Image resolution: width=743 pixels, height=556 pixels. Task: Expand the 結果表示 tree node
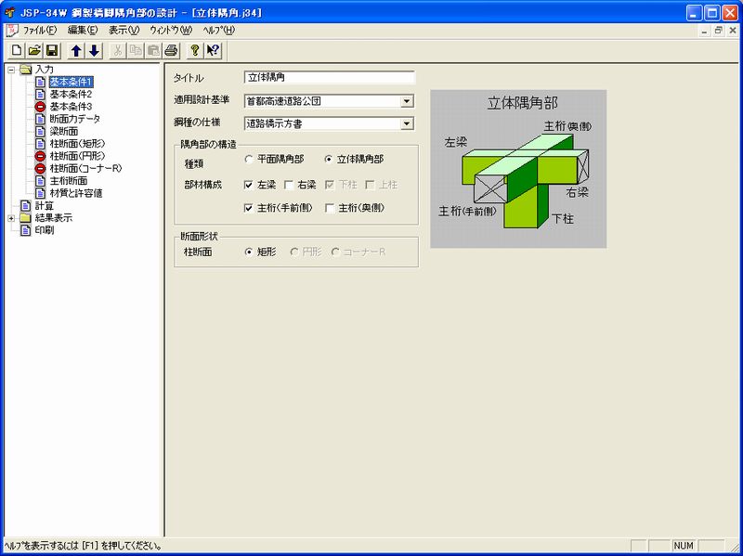(x=12, y=217)
